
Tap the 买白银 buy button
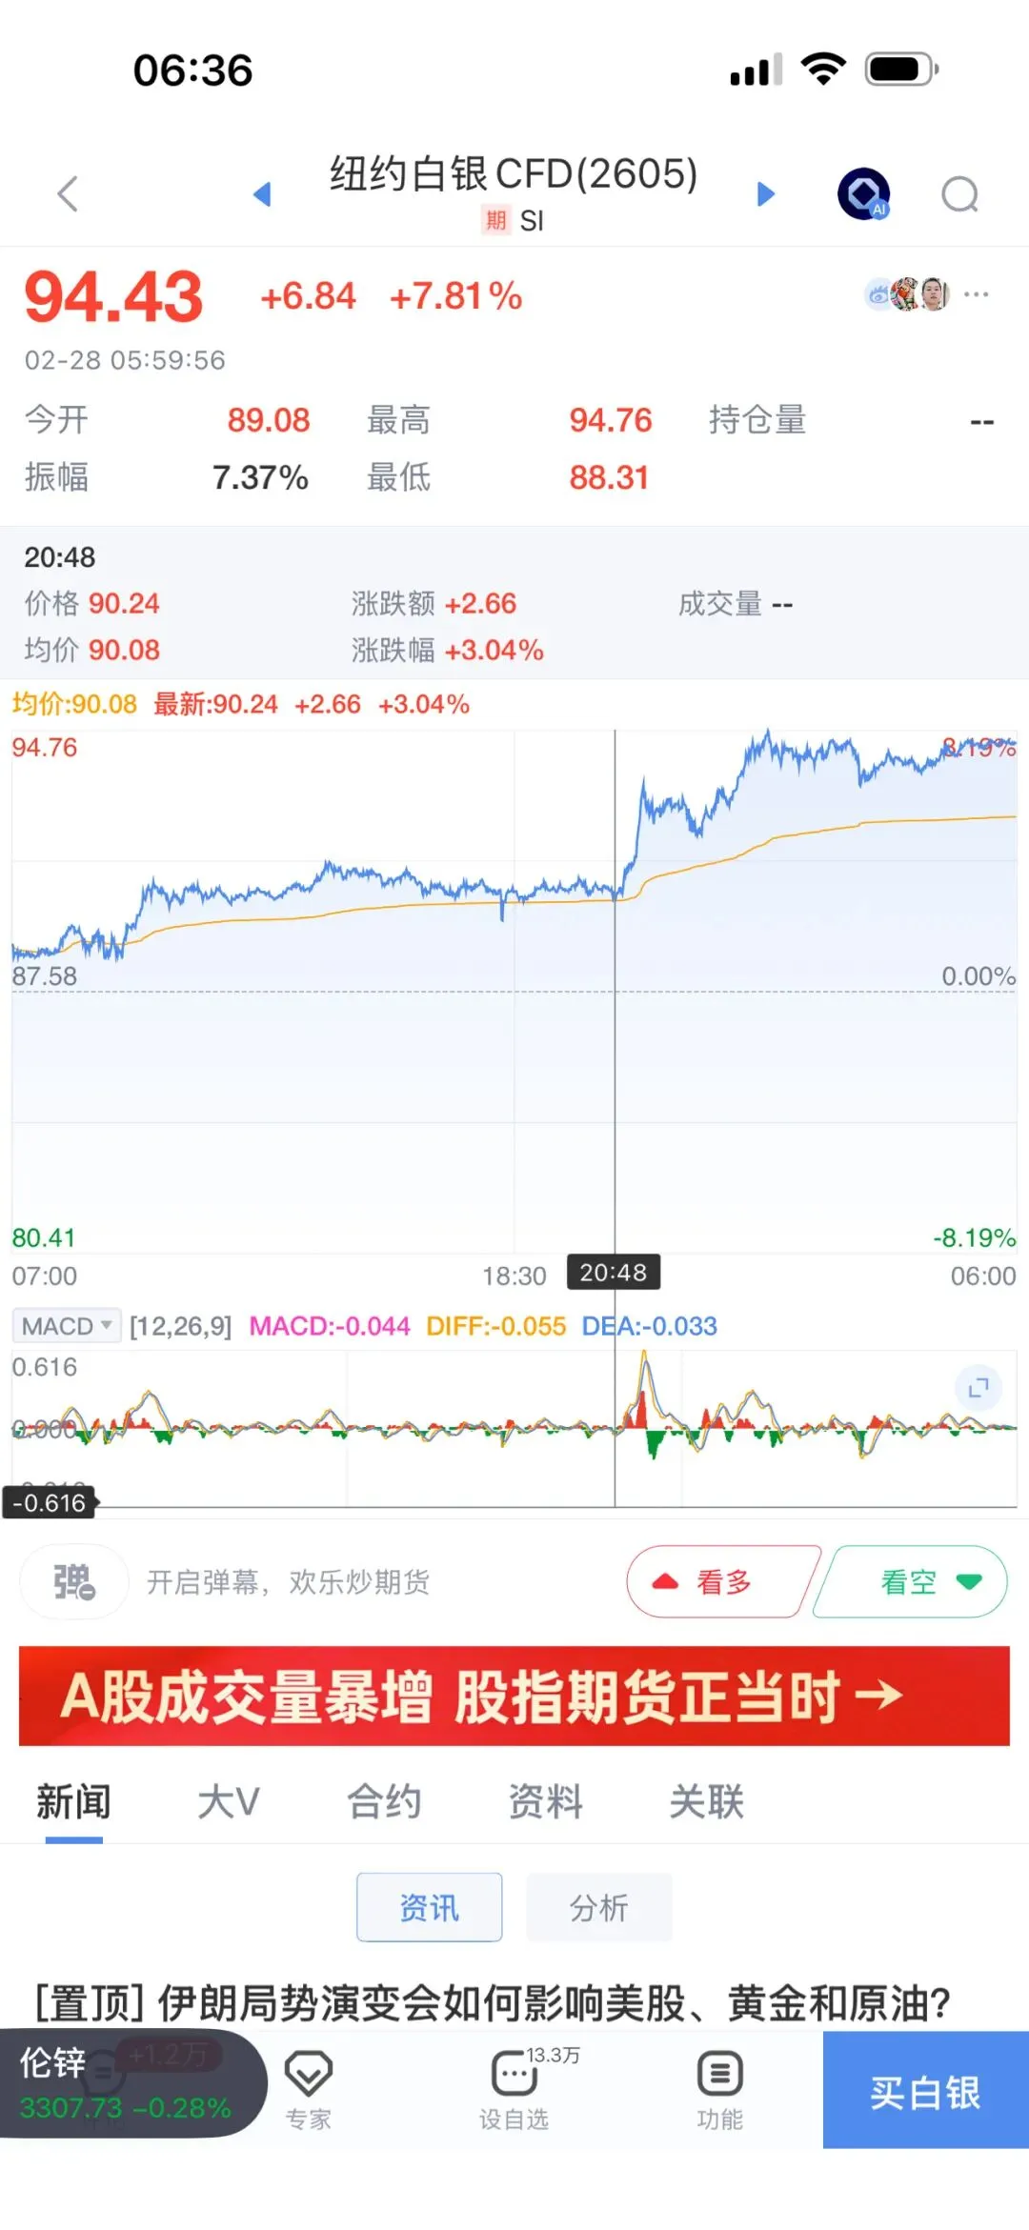(x=925, y=2090)
